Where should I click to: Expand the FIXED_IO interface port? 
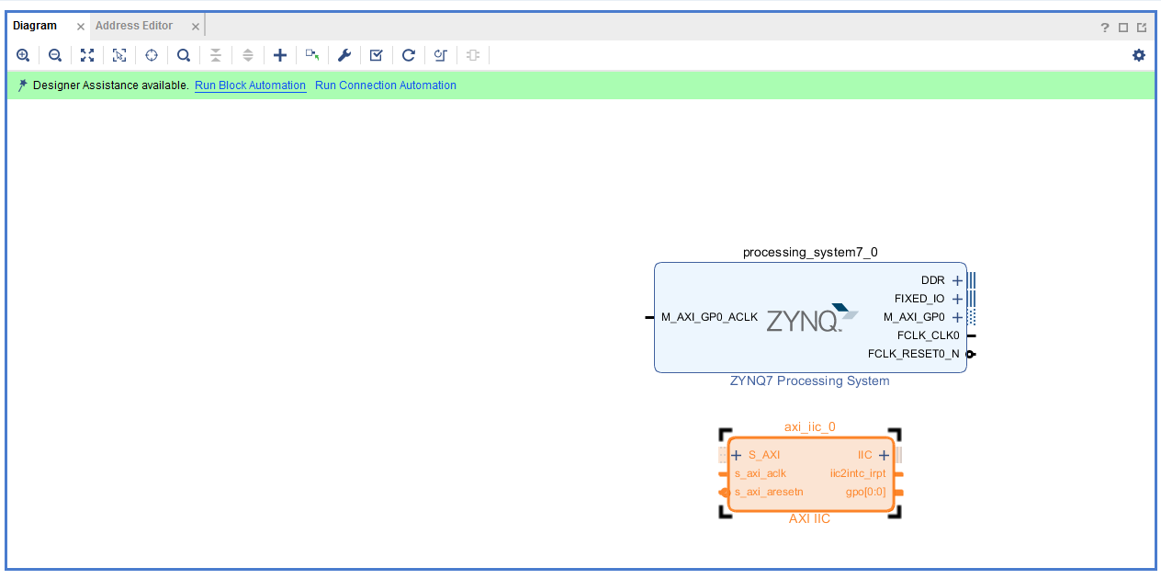pos(957,299)
